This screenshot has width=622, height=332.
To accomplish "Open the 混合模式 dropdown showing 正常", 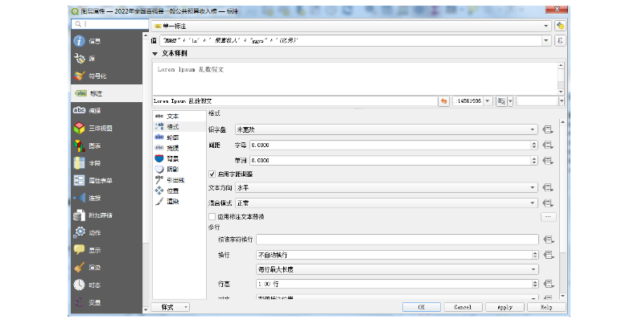I will point(386,203).
